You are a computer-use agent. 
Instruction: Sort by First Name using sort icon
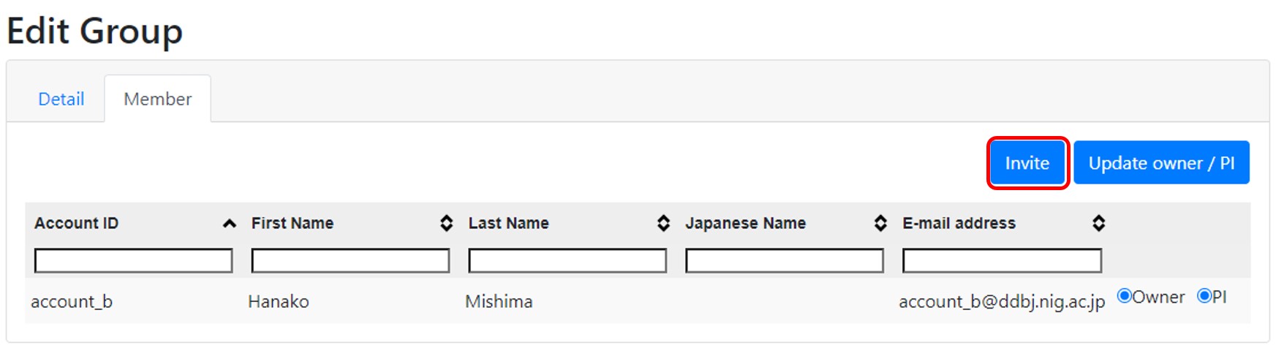point(446,223)
